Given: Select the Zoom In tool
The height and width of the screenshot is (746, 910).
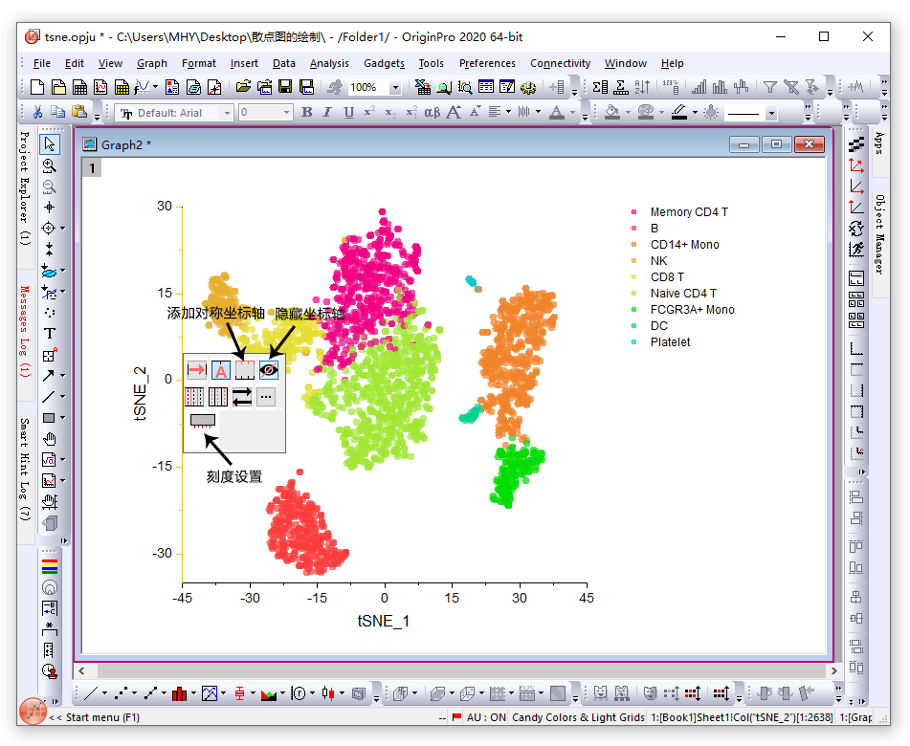Looking at the screenshot, I should tap(50, 165).
